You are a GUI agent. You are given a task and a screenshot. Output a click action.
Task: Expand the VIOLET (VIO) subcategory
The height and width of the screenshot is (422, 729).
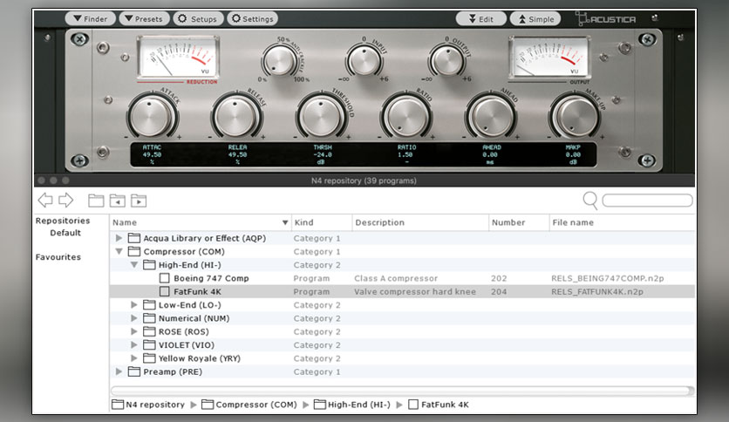tap(134, 345)
